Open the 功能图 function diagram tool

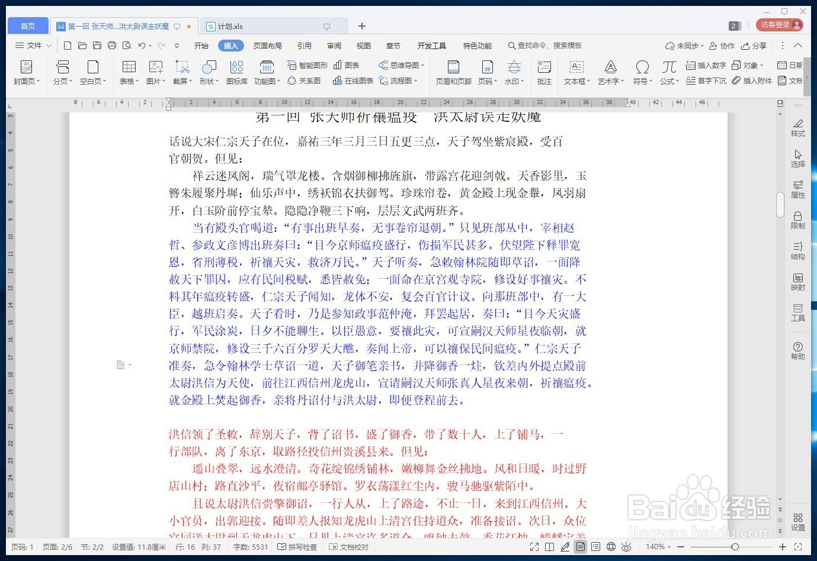point(267,73)
